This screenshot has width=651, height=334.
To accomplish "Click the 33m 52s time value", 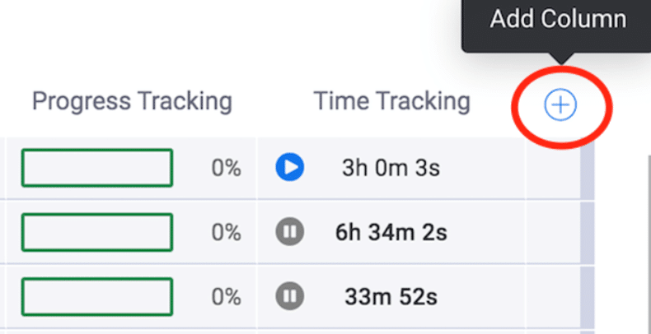I will pos(391,297).
